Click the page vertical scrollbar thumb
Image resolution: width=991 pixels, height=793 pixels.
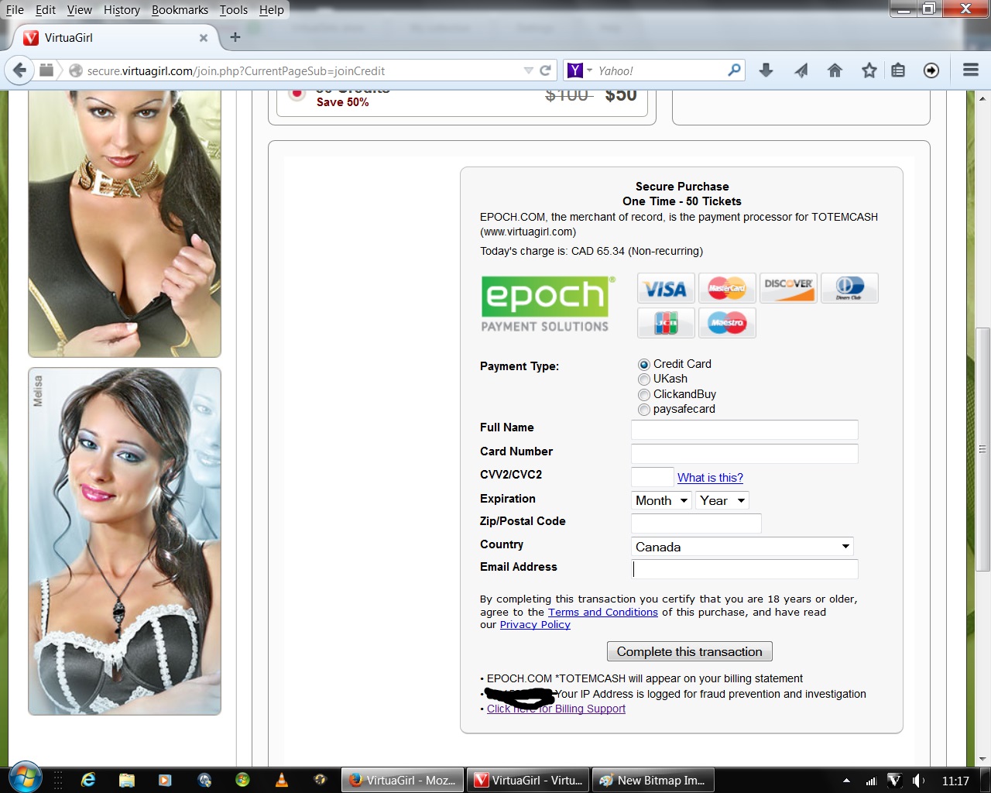coord(982,449)
